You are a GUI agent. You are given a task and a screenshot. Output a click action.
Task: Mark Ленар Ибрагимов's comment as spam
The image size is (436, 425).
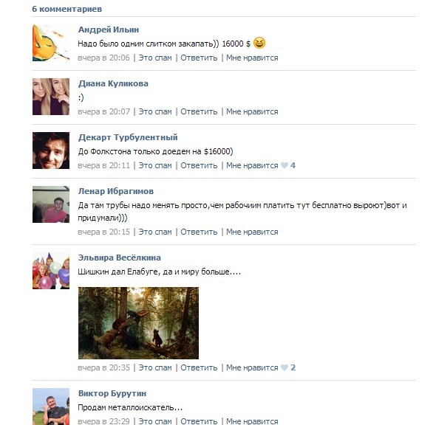(155, 232)
